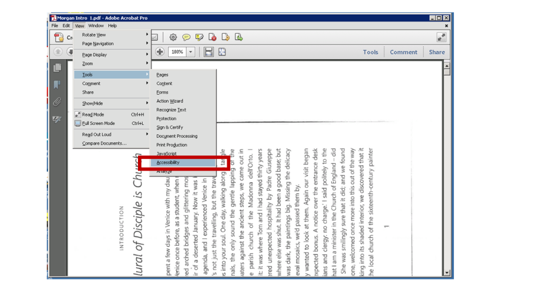
Task: Expand the Rotate View submenu
Action: click(x=112, y=35)
